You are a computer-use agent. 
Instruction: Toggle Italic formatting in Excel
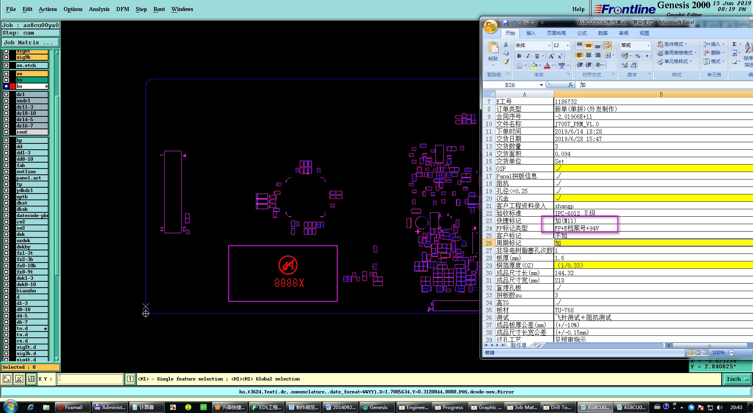point(528,56)
